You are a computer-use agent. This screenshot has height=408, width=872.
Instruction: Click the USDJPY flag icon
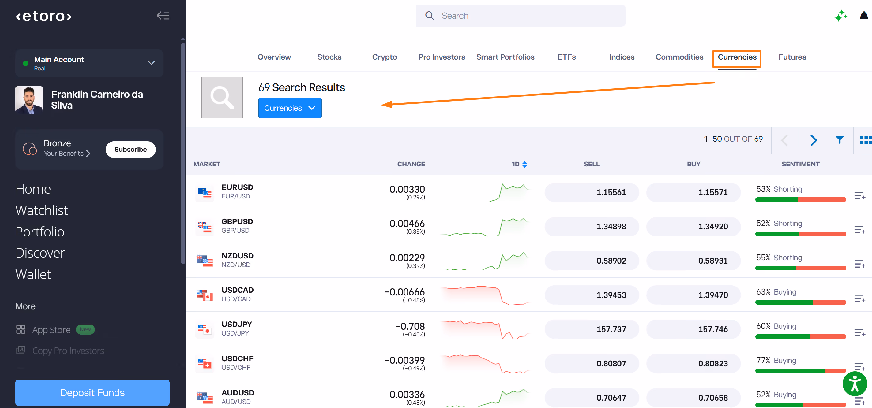pyautogui.click(x=205, y=329)
